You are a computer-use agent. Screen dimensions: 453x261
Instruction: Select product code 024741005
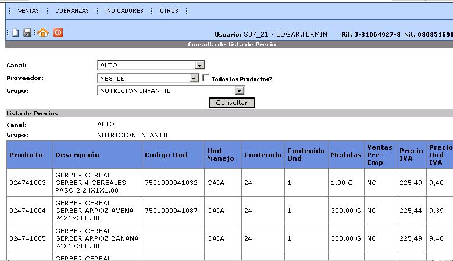27,238
